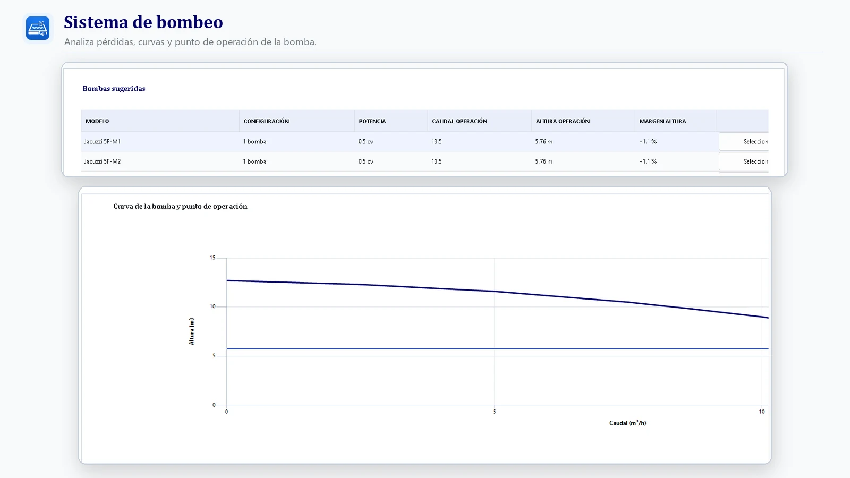
Task: Click the POTENCIA column header
Action: (372, 121)
